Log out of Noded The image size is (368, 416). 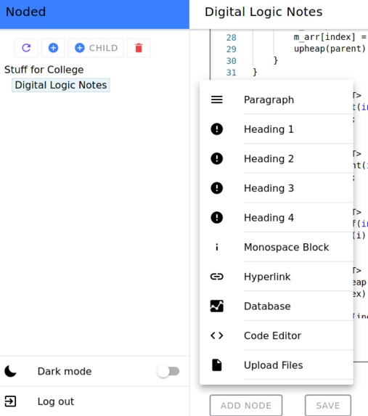94,401
